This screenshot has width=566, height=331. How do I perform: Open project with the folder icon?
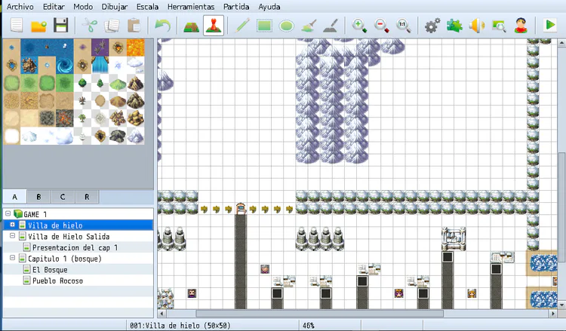[x=38, y=26]
